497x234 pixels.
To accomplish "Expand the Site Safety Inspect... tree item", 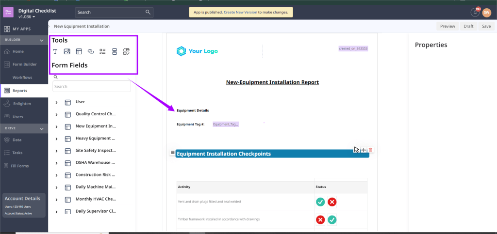I will click(57, 151).
